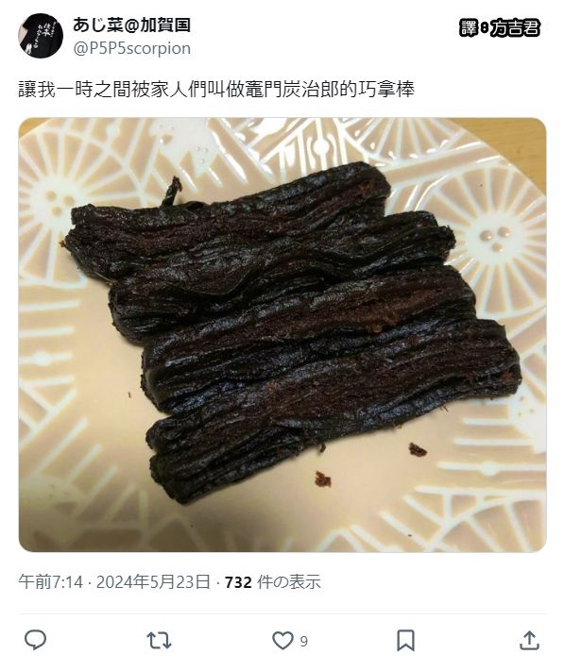565x671 pixels.
Task: Open the @P5P5scorpion handle link
Action: (x=132, y=48)
